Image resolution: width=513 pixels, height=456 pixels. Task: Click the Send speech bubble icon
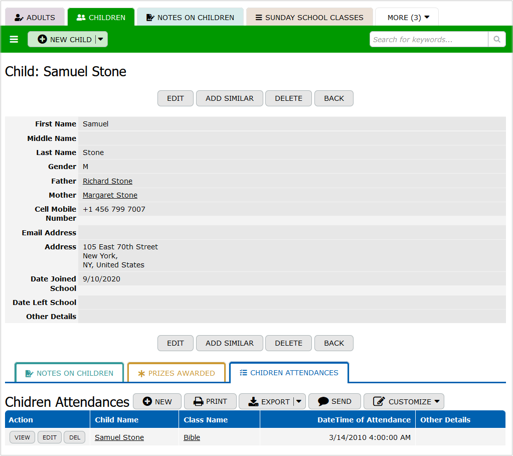point(323,401)
